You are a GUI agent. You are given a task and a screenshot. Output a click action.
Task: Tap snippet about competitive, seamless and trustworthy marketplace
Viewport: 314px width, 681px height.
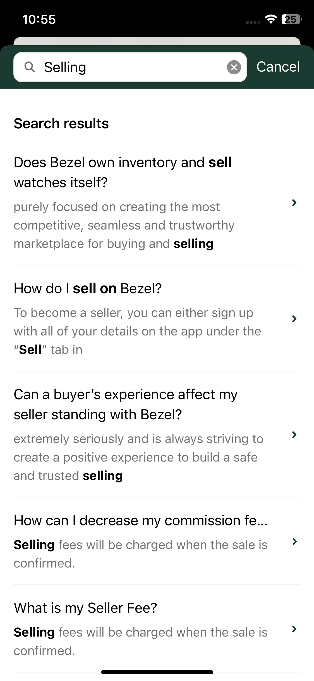(124, 225)
